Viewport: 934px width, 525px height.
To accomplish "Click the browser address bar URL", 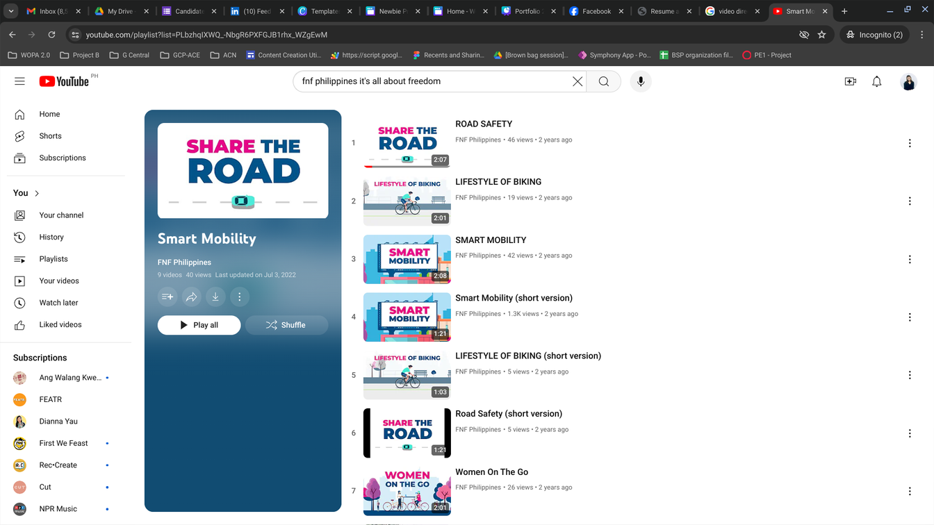I will click(206, 35).
